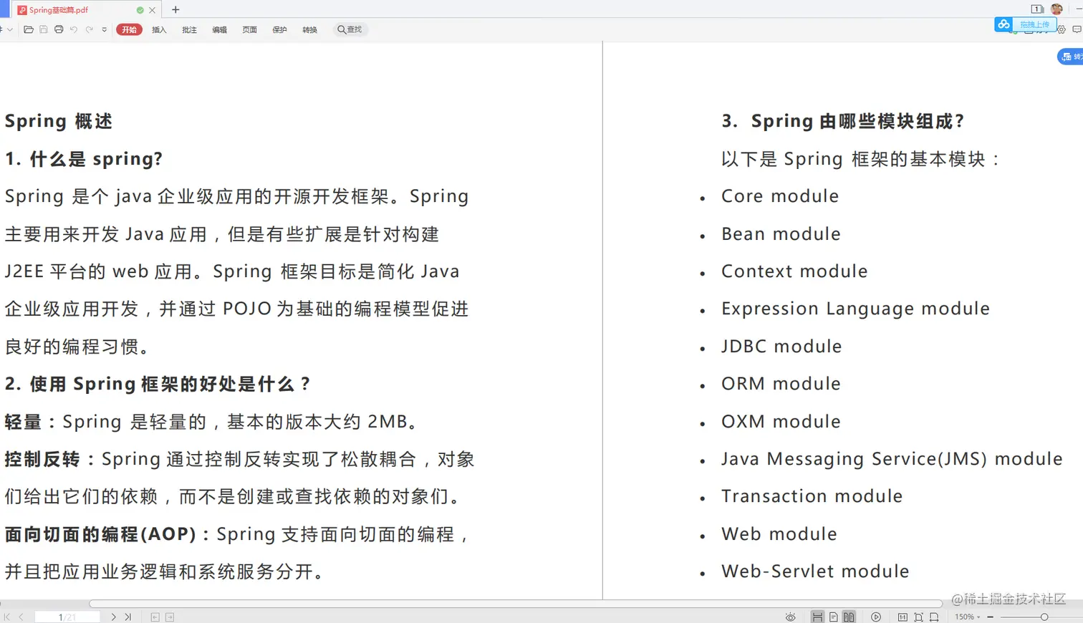Click the blue 转 convert floating button
This screenshot has height=623, width=1083.
[1071, 57]
